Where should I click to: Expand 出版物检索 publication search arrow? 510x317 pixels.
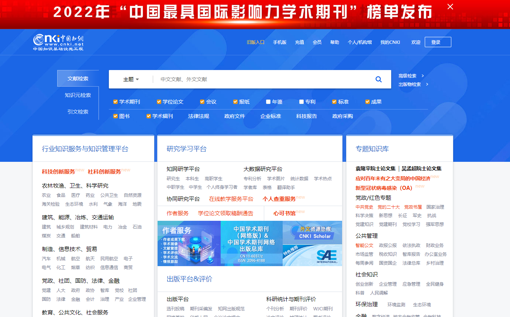point(427,84)
